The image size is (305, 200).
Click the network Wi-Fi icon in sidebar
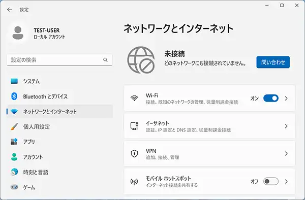pos(14,112)
